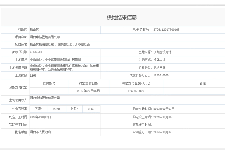
Task: Click the 土地来源 label
Action: [x=145, y=52]
